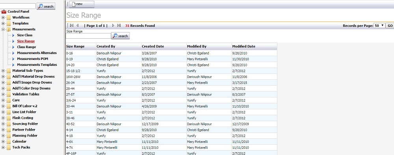Open the Validation Tables folder label
Image resolution: width=394 pixels, height=155 pixels.
pyautogui.click(x=26, y=94)
